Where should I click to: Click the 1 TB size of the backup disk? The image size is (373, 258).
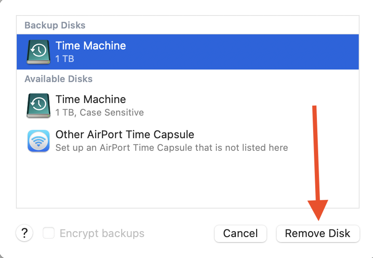click(x=65, y=59)
